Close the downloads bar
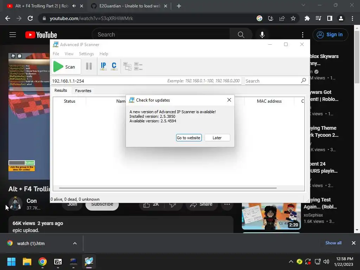The image size is (360, 270). point(354,243)
